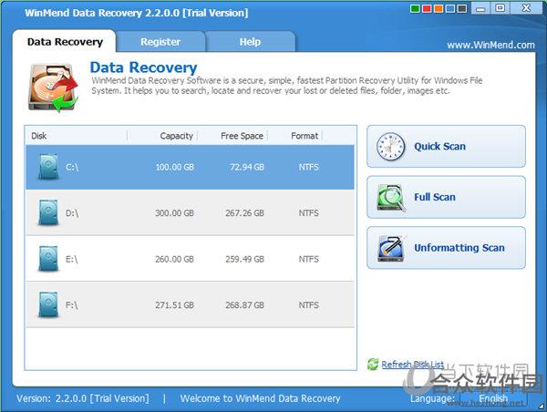Click the E:\ drive icon
Image resolution: width=547 pixels, height=412 pixels.
48,259
